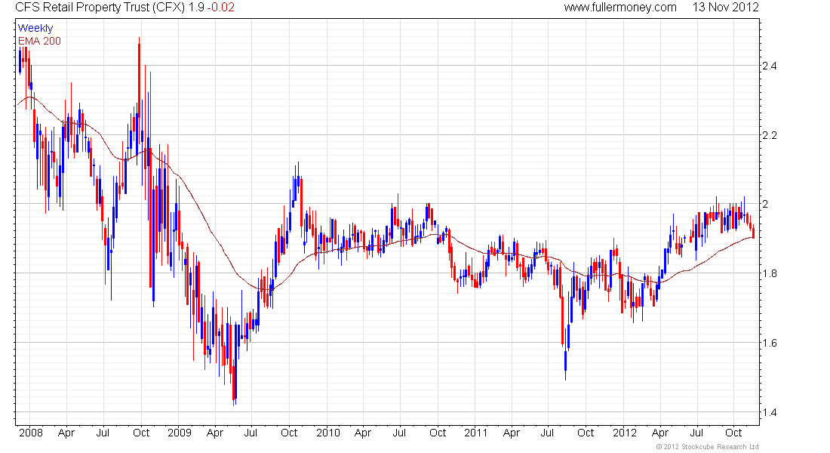Click the last Oct label in 2012

[x=733, y=433]
